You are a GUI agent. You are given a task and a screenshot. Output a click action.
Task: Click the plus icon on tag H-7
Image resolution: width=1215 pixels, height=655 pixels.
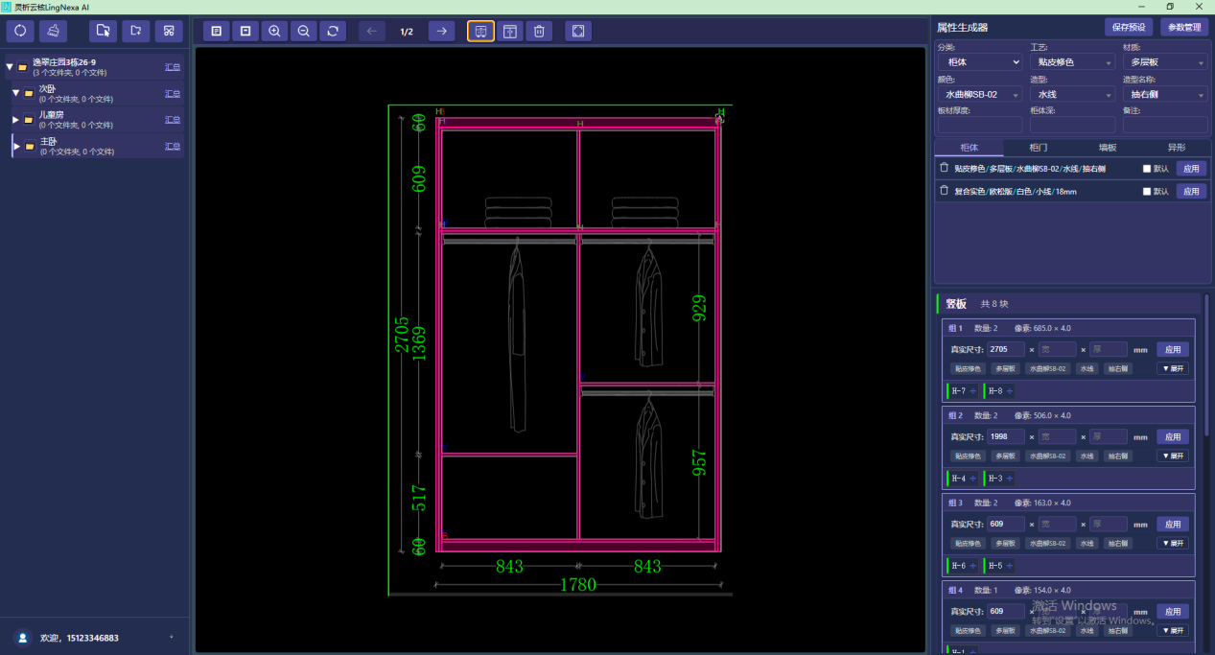(972, 390)
